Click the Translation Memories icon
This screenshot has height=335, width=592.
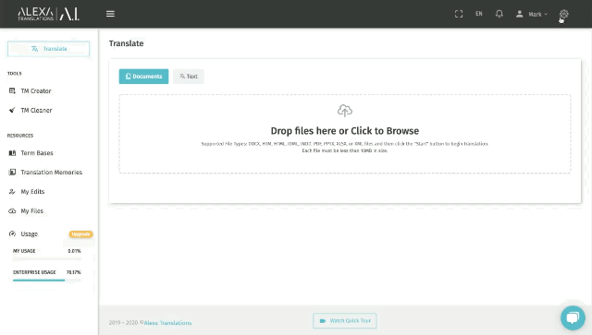[x=12, y=173]
